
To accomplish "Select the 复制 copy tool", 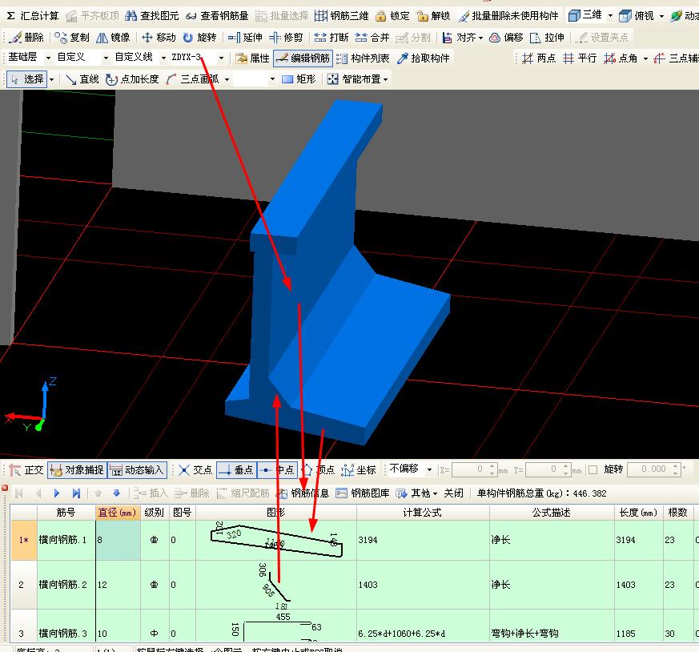I will pos(72,38).
